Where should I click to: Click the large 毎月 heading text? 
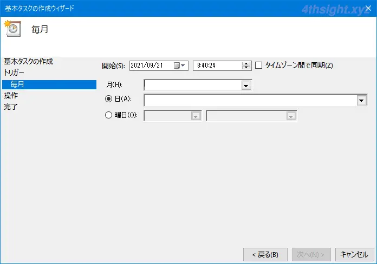coord(40,29)
